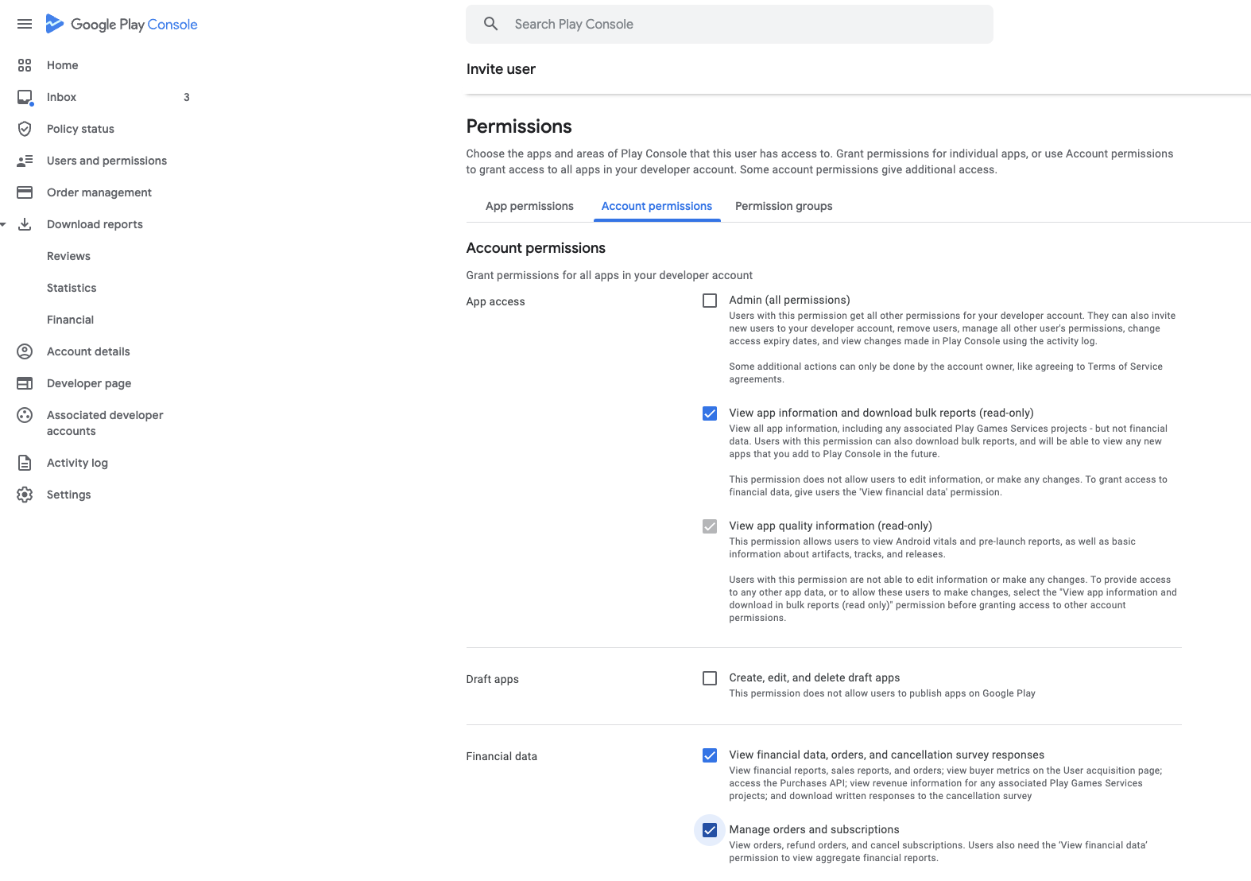1251x881 pixels.
Task: Click the Activity log document icon
Action: (x=25, y=463)
